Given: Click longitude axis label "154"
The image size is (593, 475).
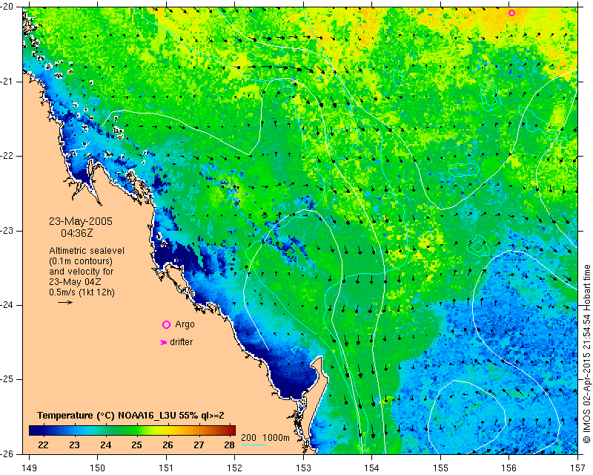Looking at the screenshot, I should point(372,468).
